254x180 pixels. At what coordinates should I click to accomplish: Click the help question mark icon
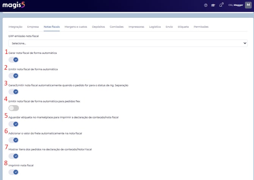pyautogui.click(x=206, y=5)
